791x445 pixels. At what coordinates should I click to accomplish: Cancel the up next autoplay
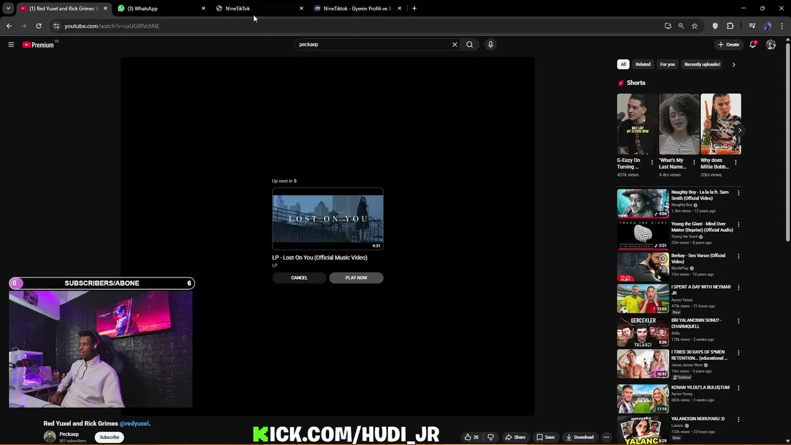click(299, 278)
